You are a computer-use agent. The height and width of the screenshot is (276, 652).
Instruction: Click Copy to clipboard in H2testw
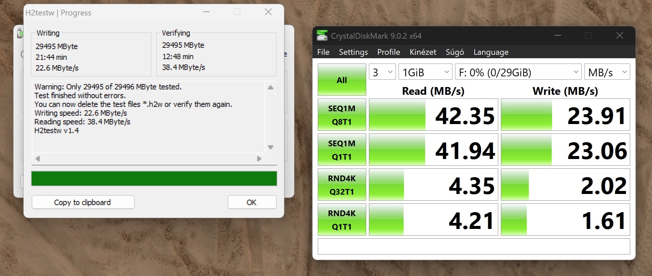[x=83, y=202]
